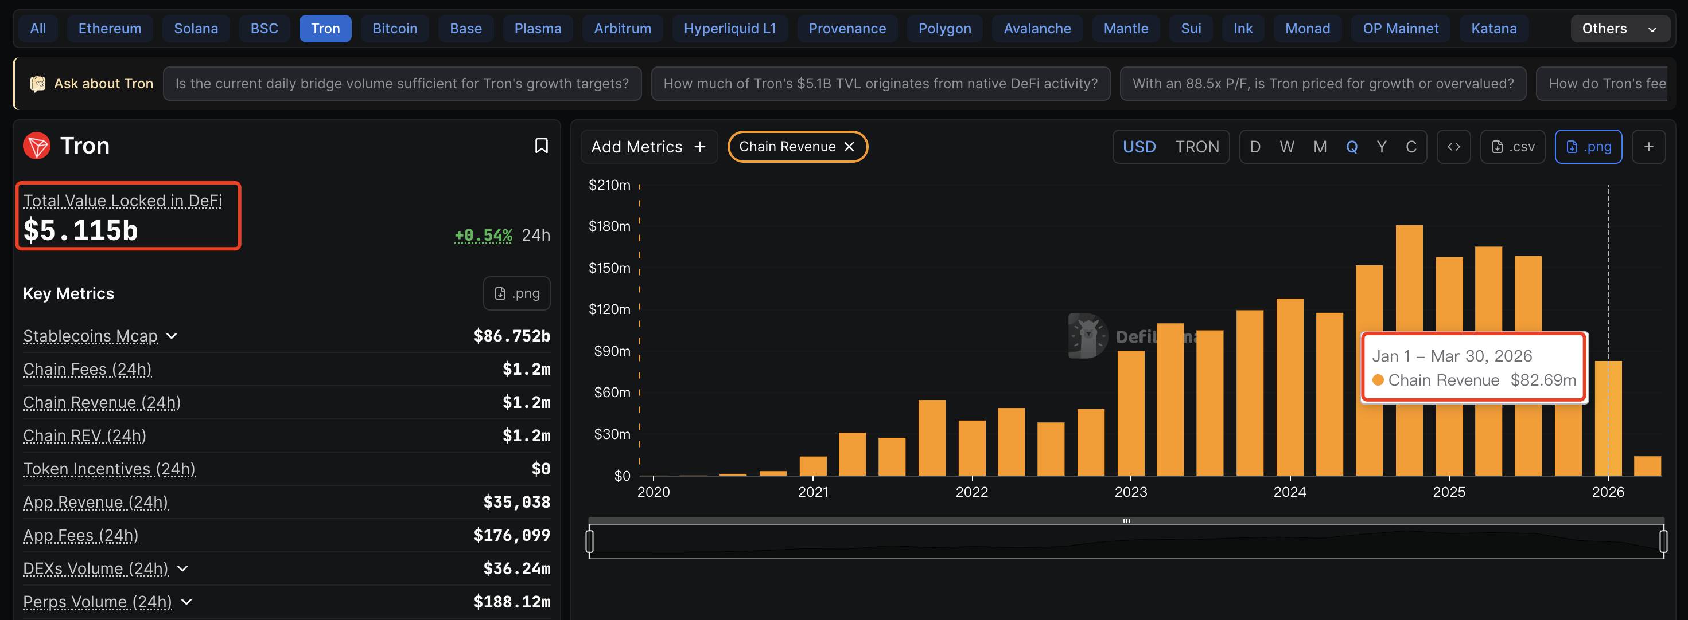This screenshot has height=620, width=1688.
Task: Click the plus button right of the .png export
Action: [1648, 147]
